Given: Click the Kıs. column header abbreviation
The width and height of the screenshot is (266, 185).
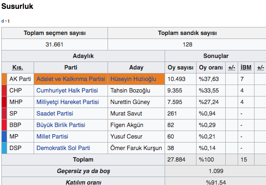Looking at the screenshot, I should tap(18, 68).
